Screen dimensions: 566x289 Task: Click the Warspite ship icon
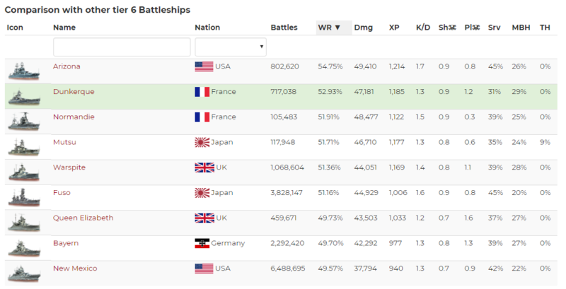[22, 172]
